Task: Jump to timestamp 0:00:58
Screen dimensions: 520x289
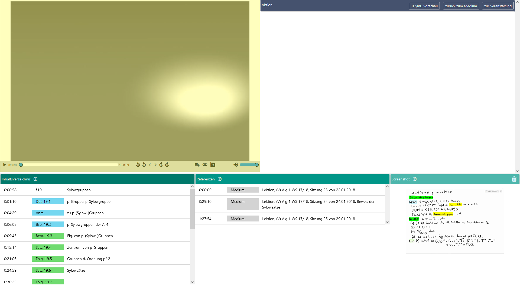Action: click(x=10, y=190)
